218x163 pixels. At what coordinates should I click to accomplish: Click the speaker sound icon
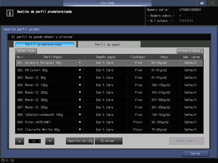click(202, 3)
